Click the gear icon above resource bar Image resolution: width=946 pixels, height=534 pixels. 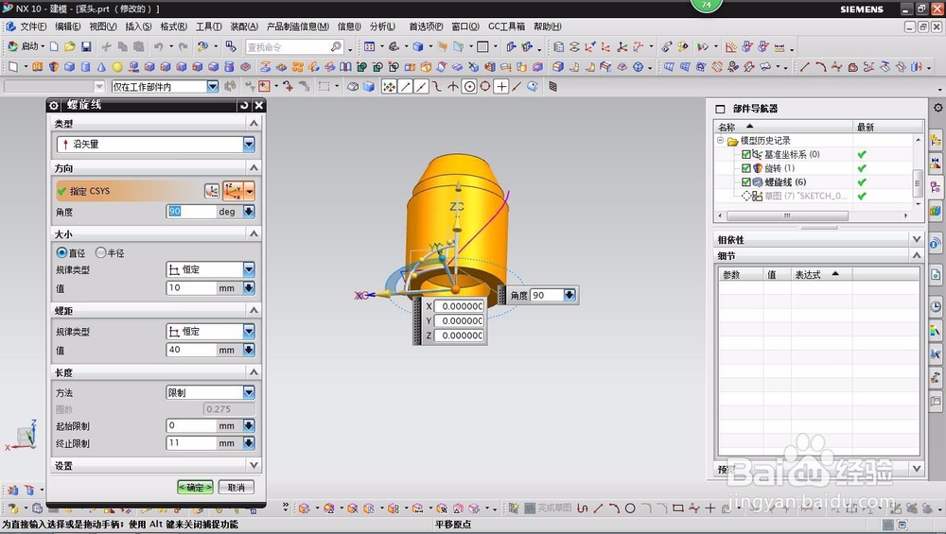click(x=937, y=108)
